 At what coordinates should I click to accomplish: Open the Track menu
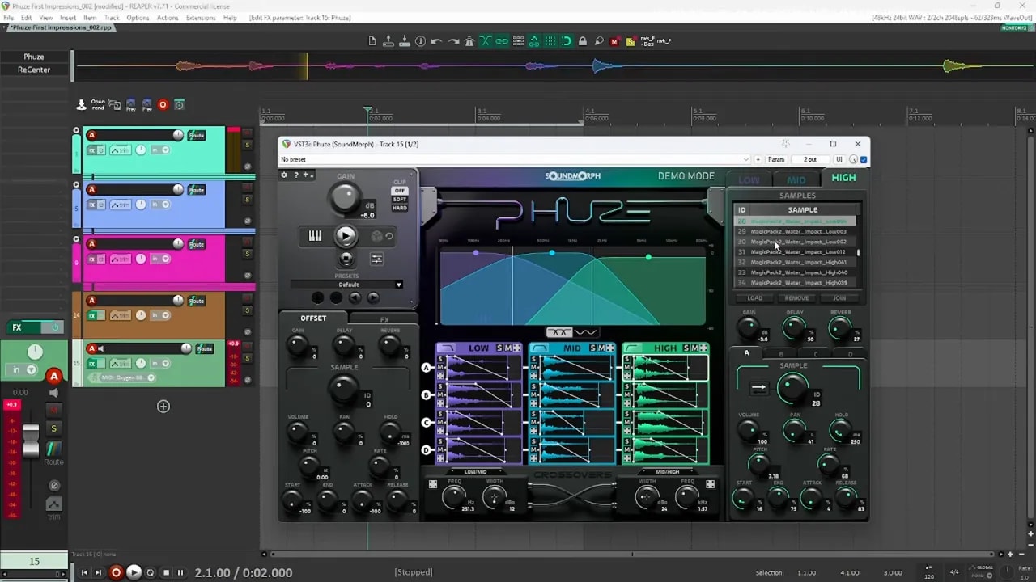(112, 18)
